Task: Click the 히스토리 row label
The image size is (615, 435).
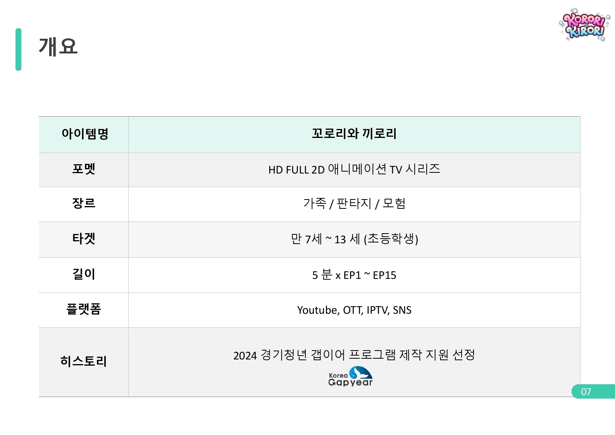Action: pyautogui.click(x=84, y=361)
